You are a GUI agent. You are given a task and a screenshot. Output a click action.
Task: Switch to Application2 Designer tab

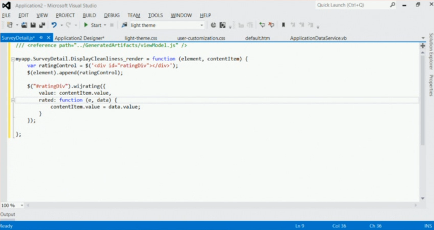point(80,38)
